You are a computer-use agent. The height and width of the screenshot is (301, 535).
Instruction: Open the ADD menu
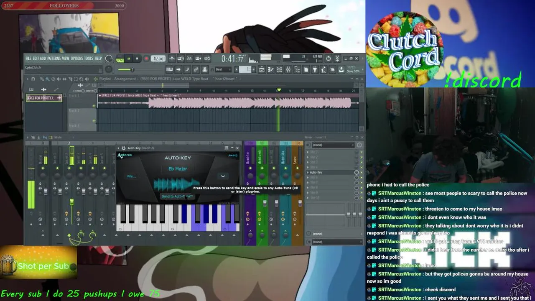(43, 59)
